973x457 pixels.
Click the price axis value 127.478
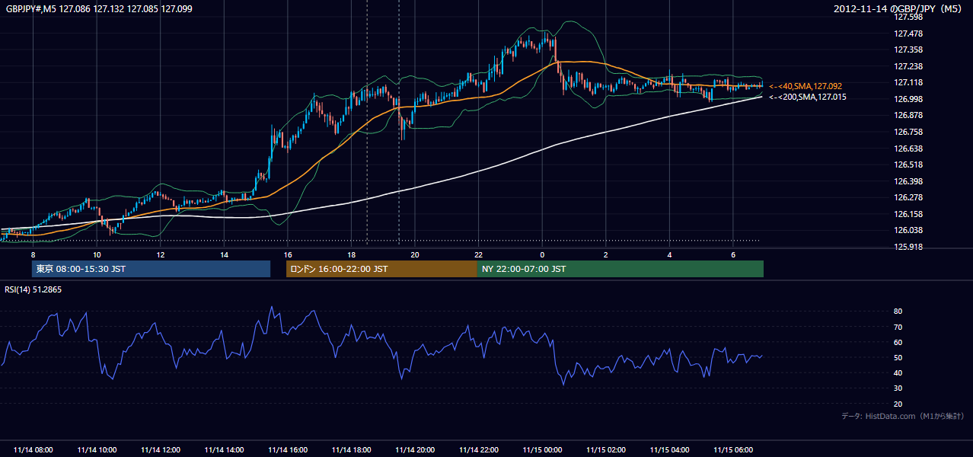pos(908,34)
